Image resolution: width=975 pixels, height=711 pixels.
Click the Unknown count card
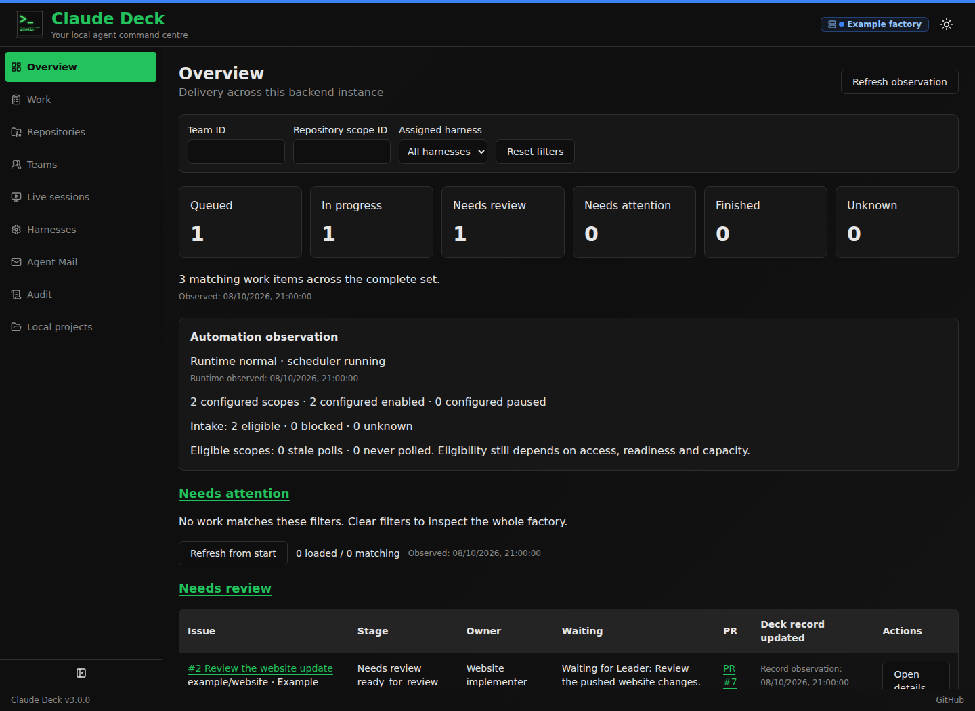click(897, 222)
